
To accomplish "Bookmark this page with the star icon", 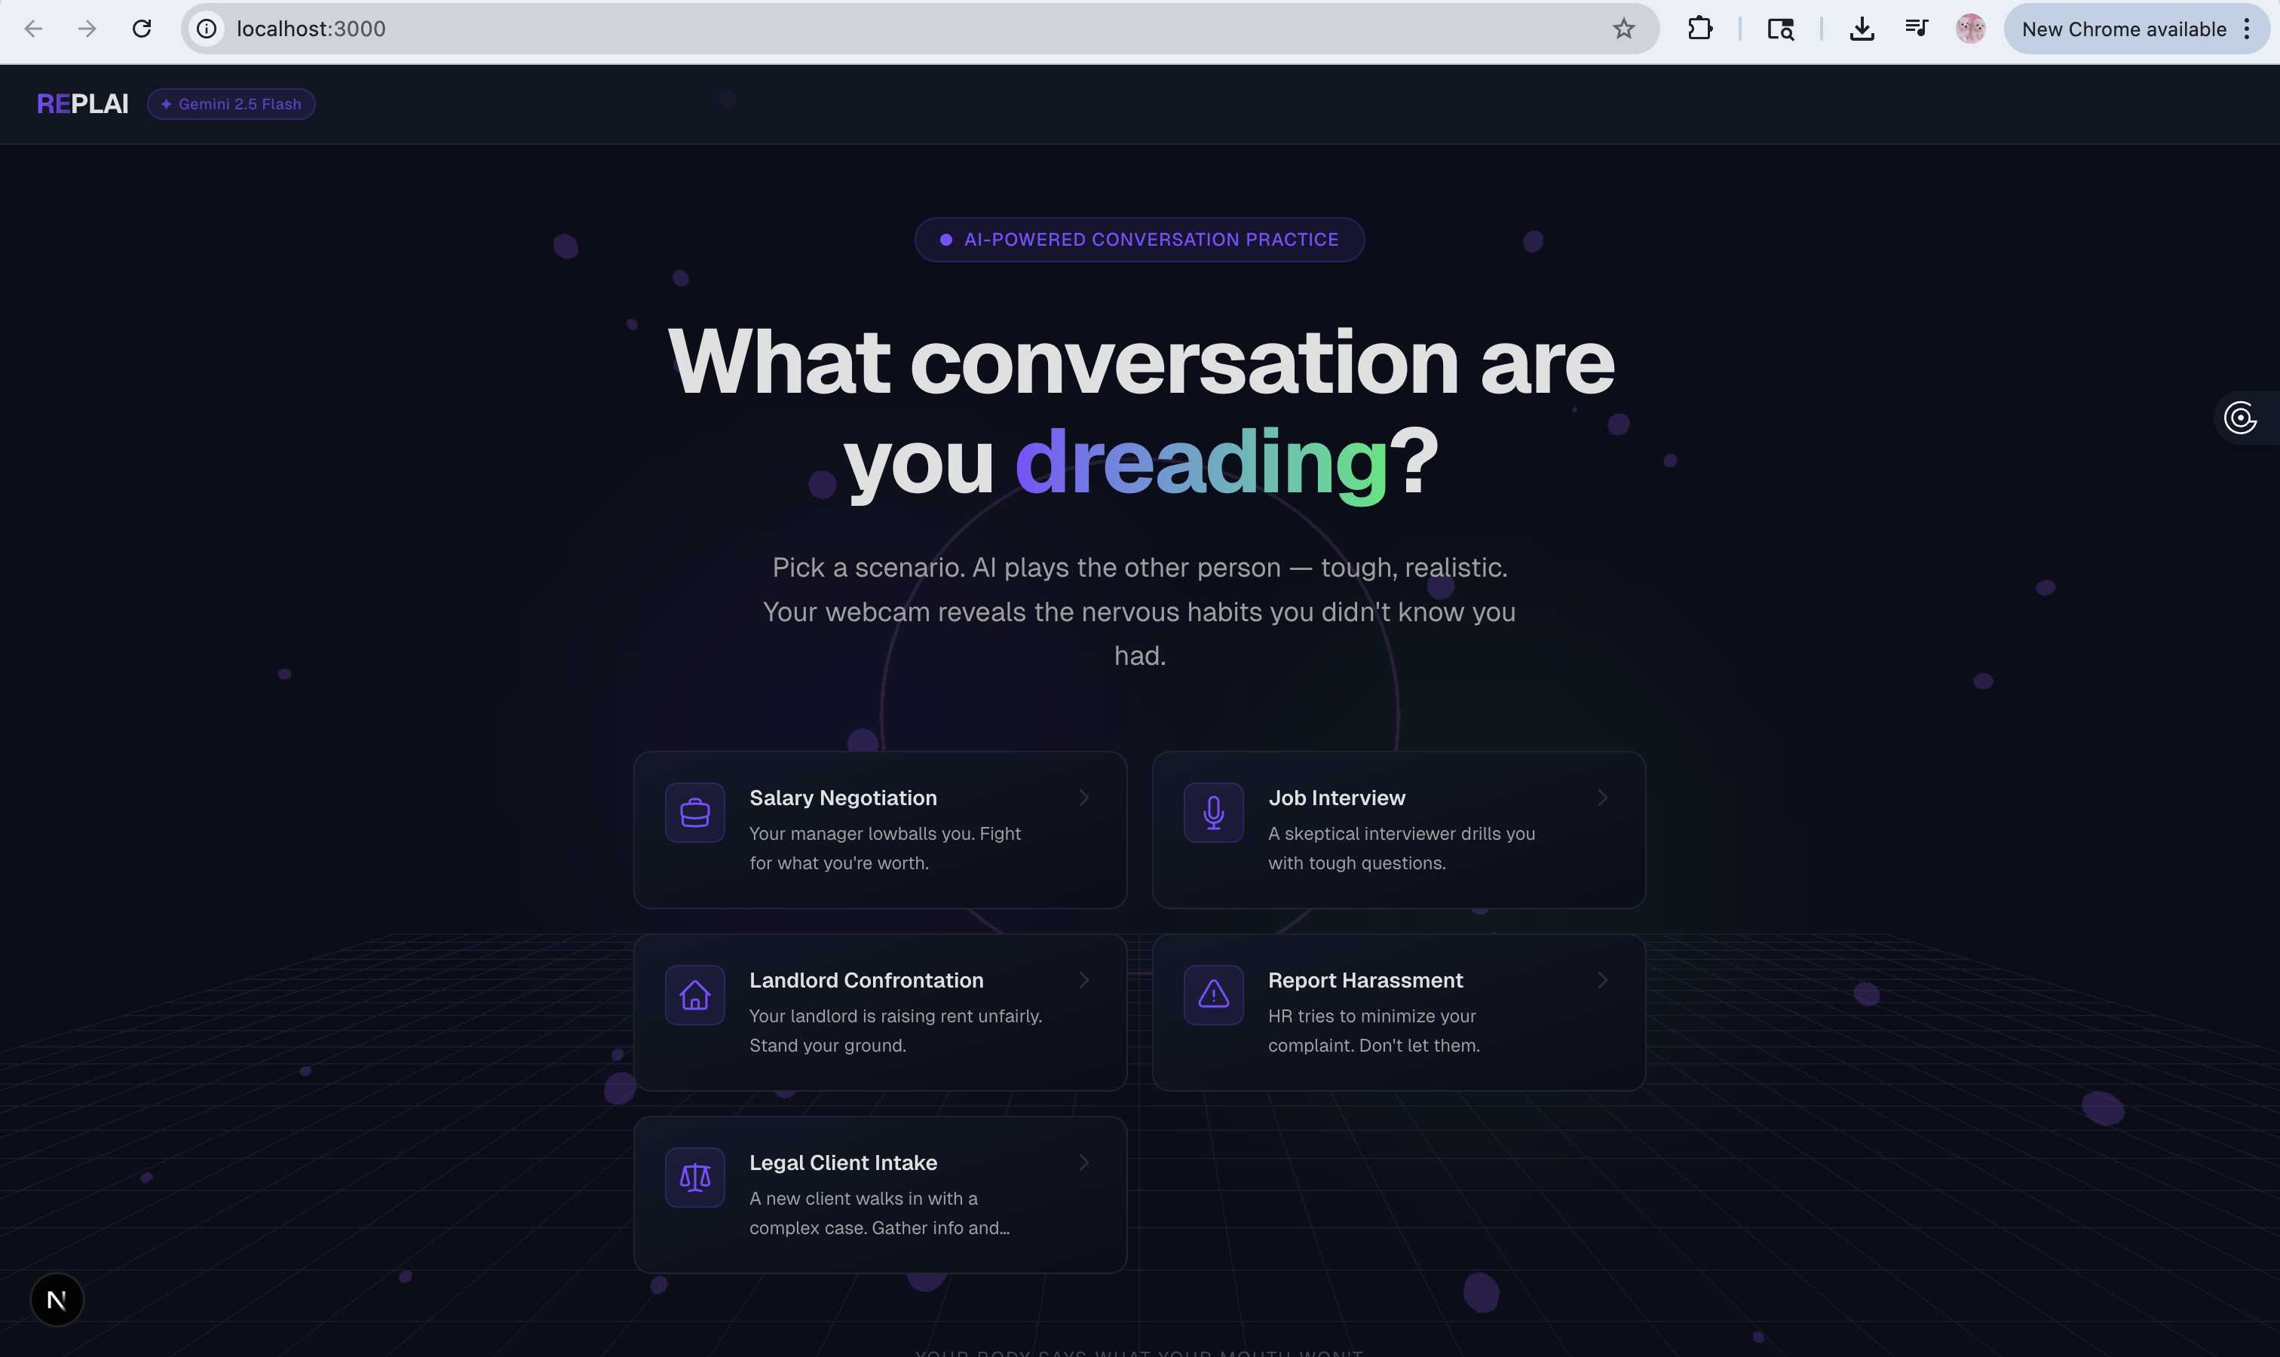I will [1623, 29].
